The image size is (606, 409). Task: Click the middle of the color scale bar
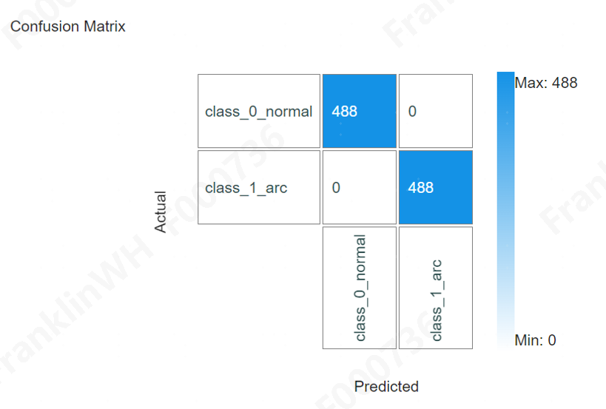pyautogui.click(x=505, y=209)
